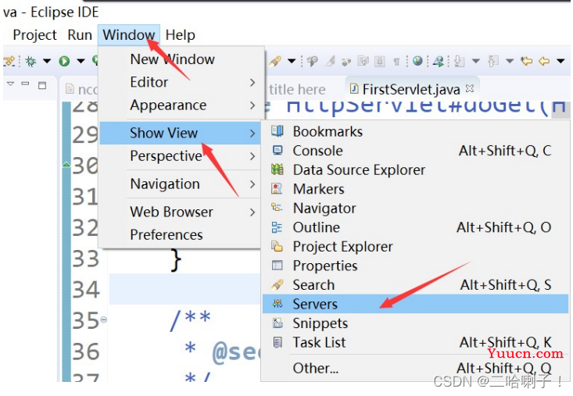The image size is (573, 396).
Task: Click the Debug bug icon in toolbar
Action: pyautogui.click(x=30, y=61)
